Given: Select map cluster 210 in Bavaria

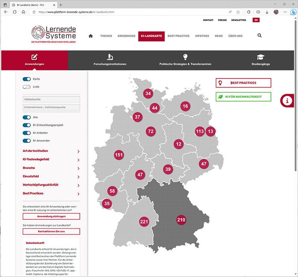Looking at the screenshot, I should coord(181,220).
